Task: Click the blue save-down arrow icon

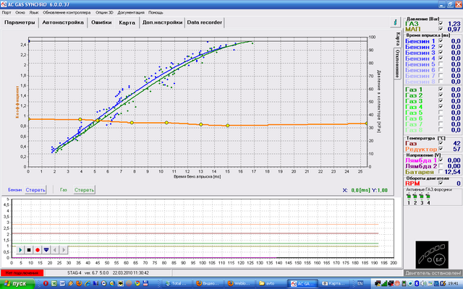Action: 46,249
